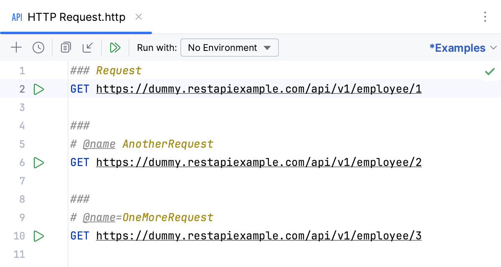This screenshot has height=267, width=501.
Task: Open request history via the clock icon
Action: (x=38, y=47)
